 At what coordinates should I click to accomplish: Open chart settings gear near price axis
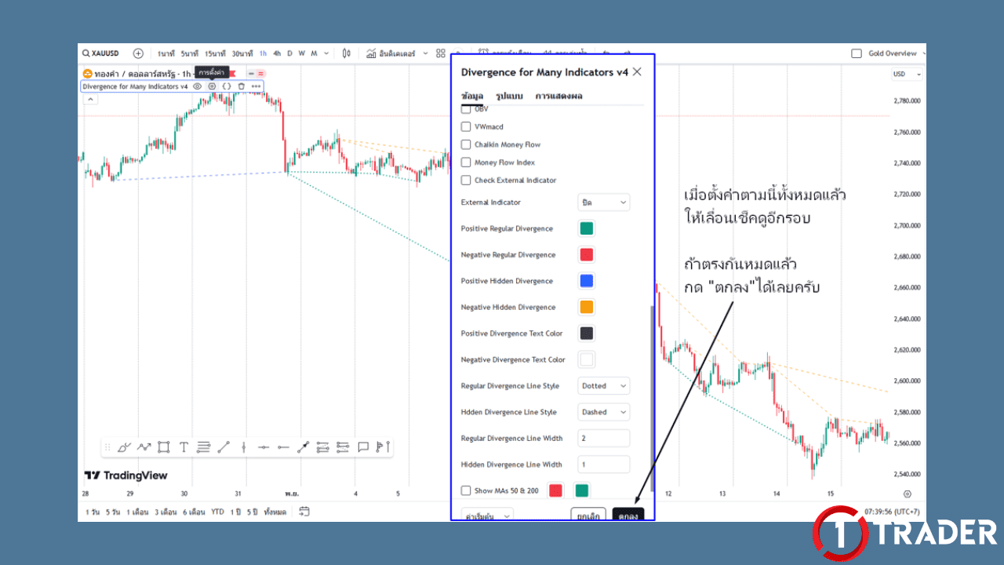tap(908, 494)
